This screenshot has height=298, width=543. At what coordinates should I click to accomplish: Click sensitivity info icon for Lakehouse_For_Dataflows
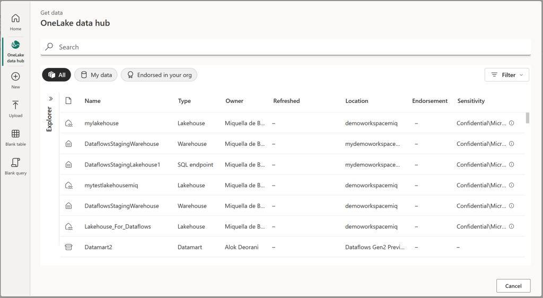[x=512, y=226]
